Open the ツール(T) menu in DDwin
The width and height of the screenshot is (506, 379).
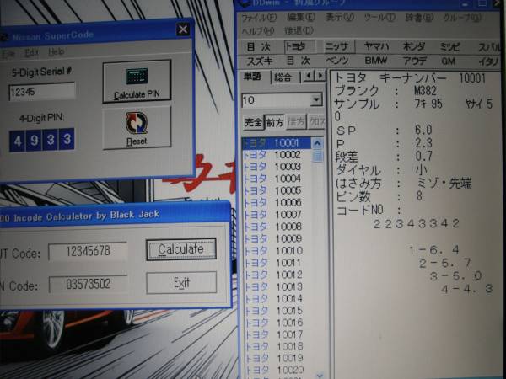coord(379,18)
